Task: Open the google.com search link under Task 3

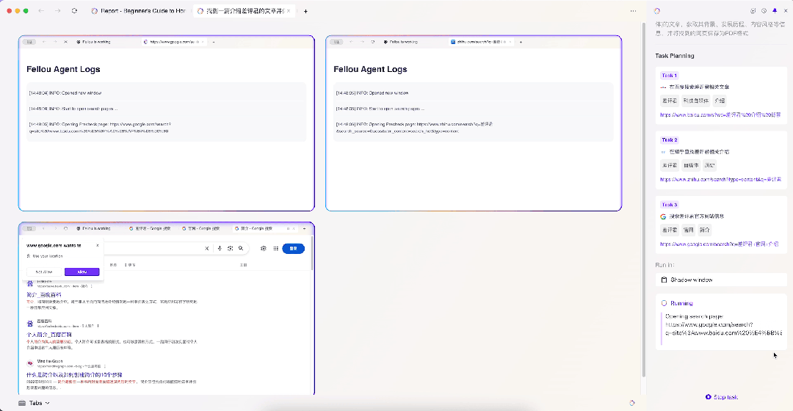Action: pos(719,244)
